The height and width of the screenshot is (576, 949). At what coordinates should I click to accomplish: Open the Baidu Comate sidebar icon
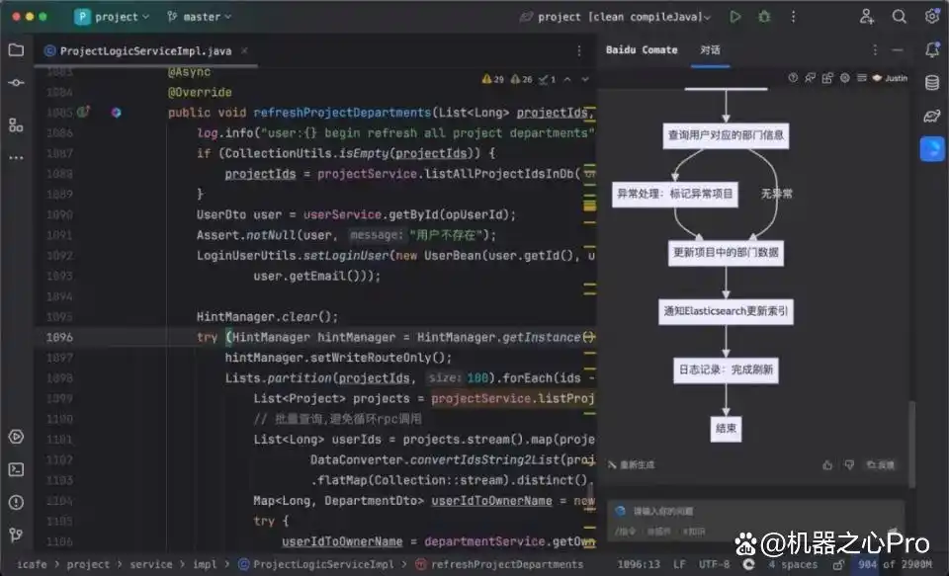931,148
